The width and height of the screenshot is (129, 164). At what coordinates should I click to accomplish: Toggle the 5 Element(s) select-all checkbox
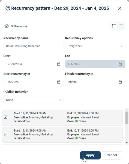pyautogui.click(x=7, y=26)
